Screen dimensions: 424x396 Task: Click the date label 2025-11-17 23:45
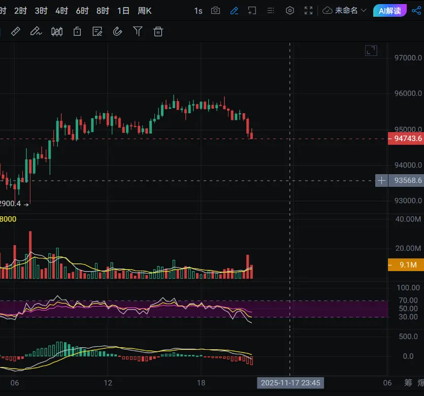[290, 383]
